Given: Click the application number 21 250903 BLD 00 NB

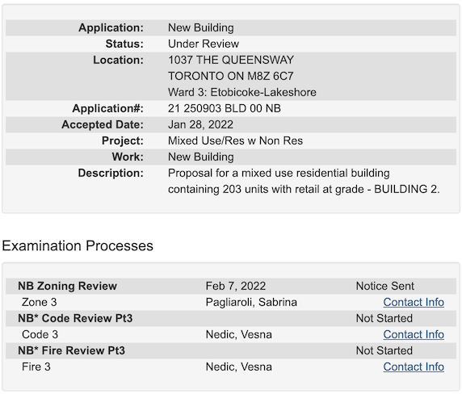Looking at the screenshot, I should click(x=225, y=108).
